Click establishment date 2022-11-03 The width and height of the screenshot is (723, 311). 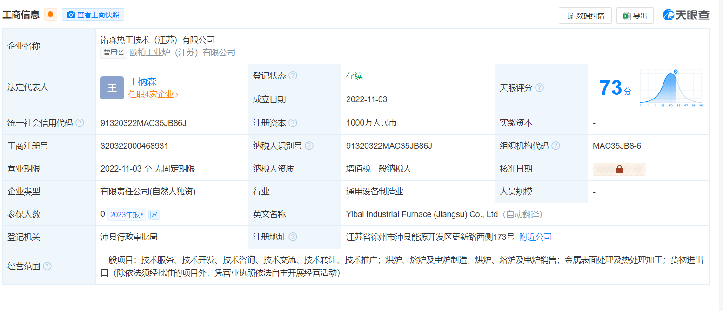tap(367, 99)
